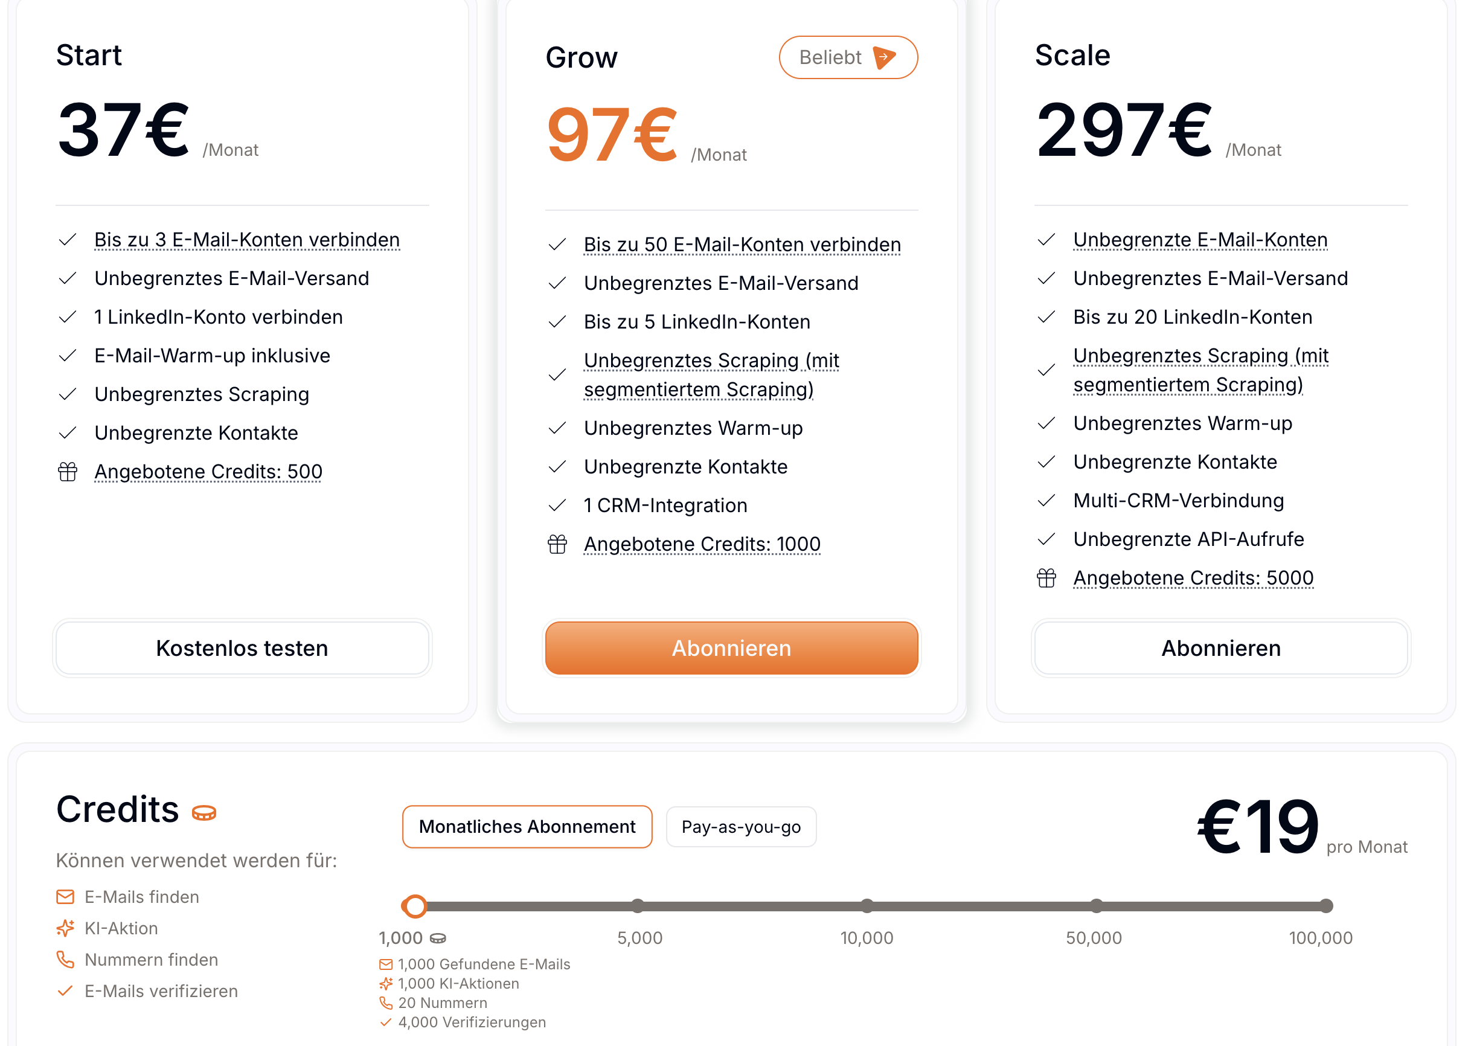Set credits slider to the 5,000 stop
This screenshot has width=1471, height=1046.
(x=638, y=906)
